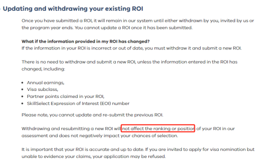The width and height of the screenshot is (266, 165).
Task: Click the bold 'What if the information provided' question
Action: point(86,41)
